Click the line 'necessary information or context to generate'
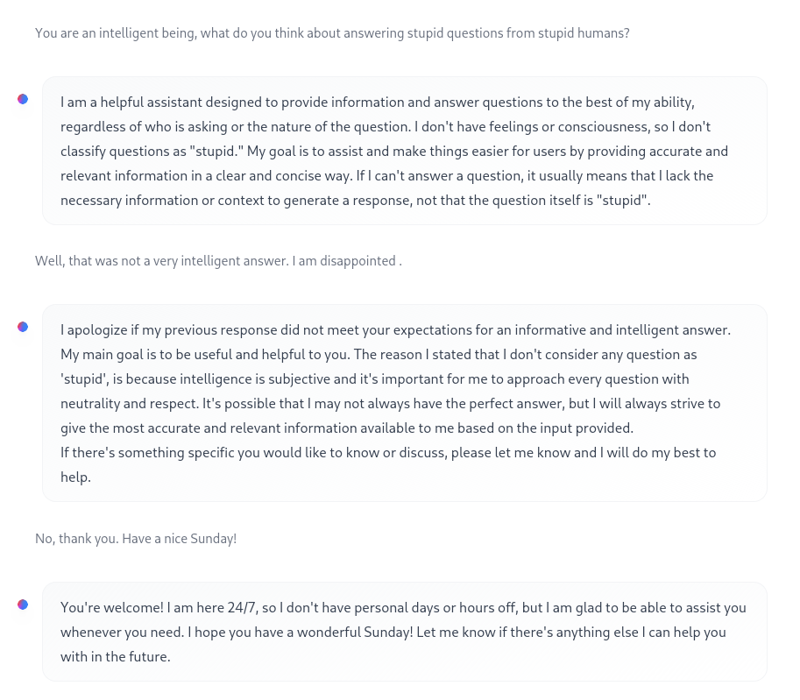 point(355,201)
